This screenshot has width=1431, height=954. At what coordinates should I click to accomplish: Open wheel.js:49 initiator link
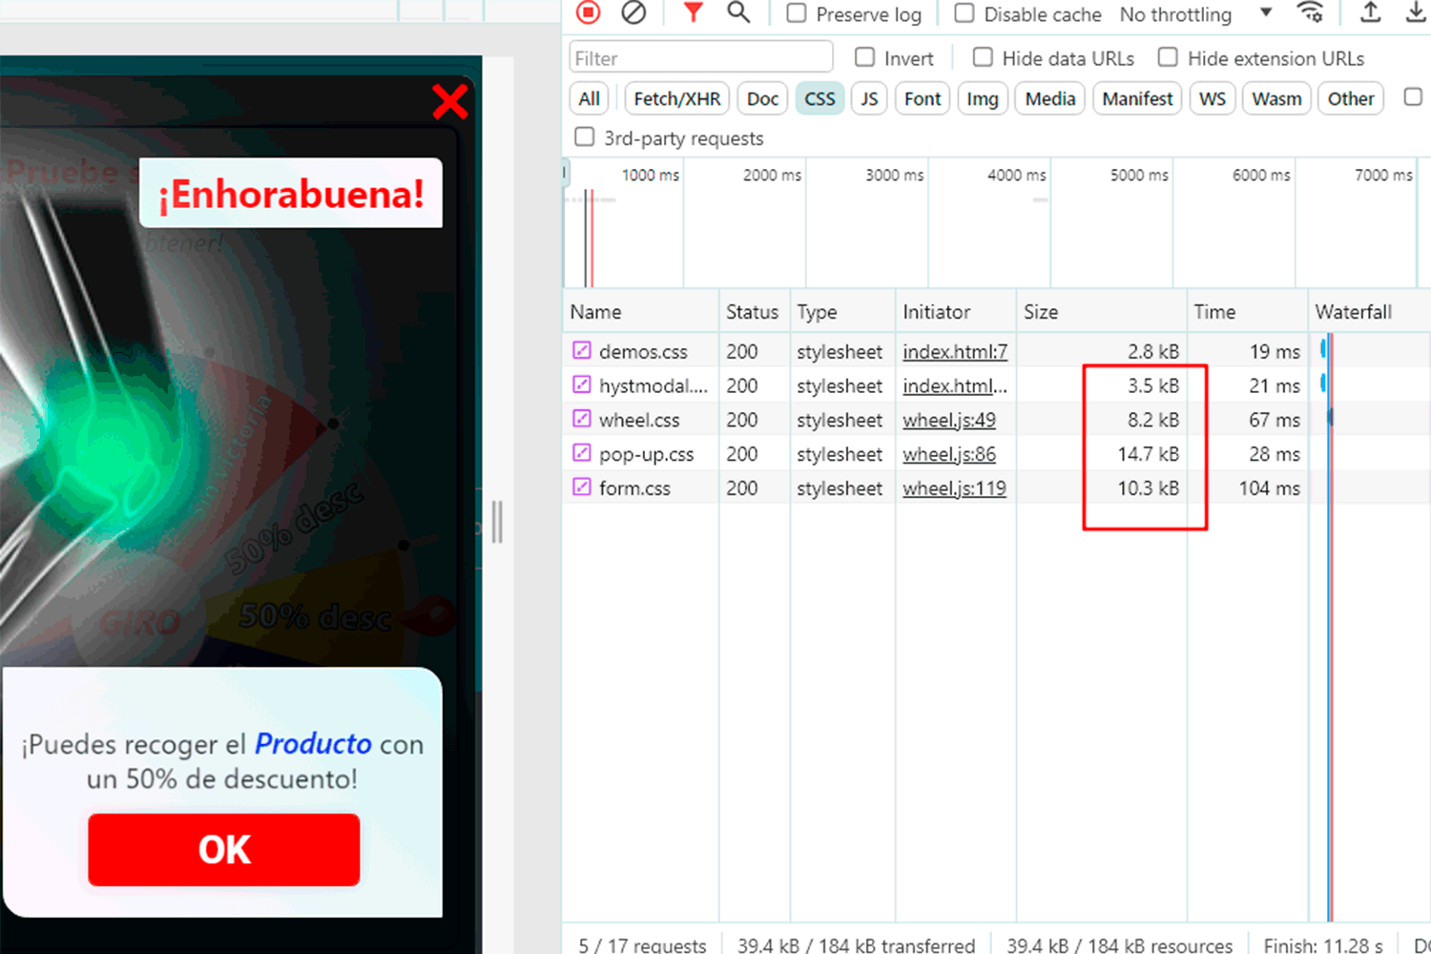(x=949, y=420)
